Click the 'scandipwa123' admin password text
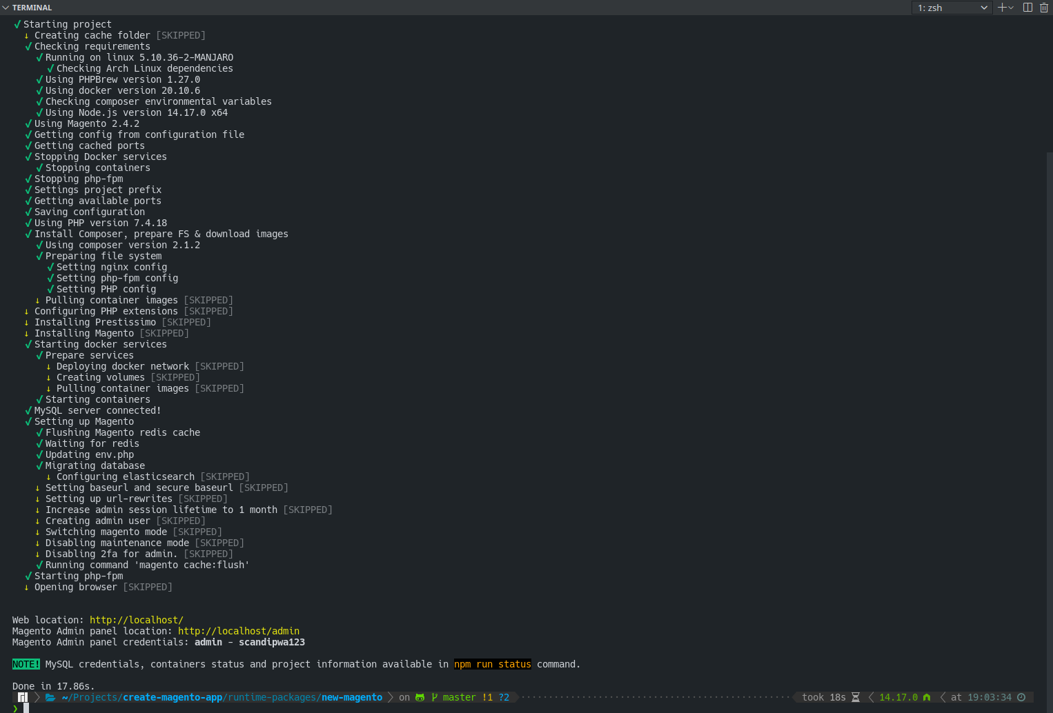 coord(272,642)
